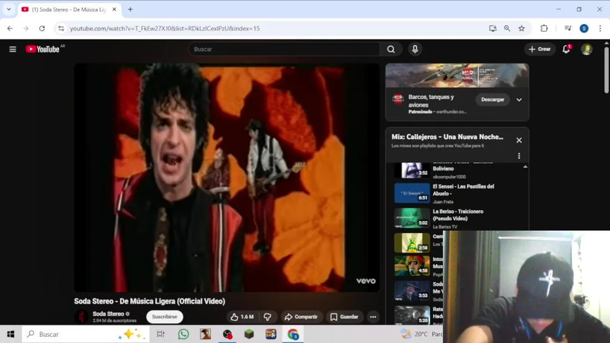The height and width of the screenshot is (343, 610).
Task: Open browser zoom magnifier icon
Action: click(x=507, y=29)
